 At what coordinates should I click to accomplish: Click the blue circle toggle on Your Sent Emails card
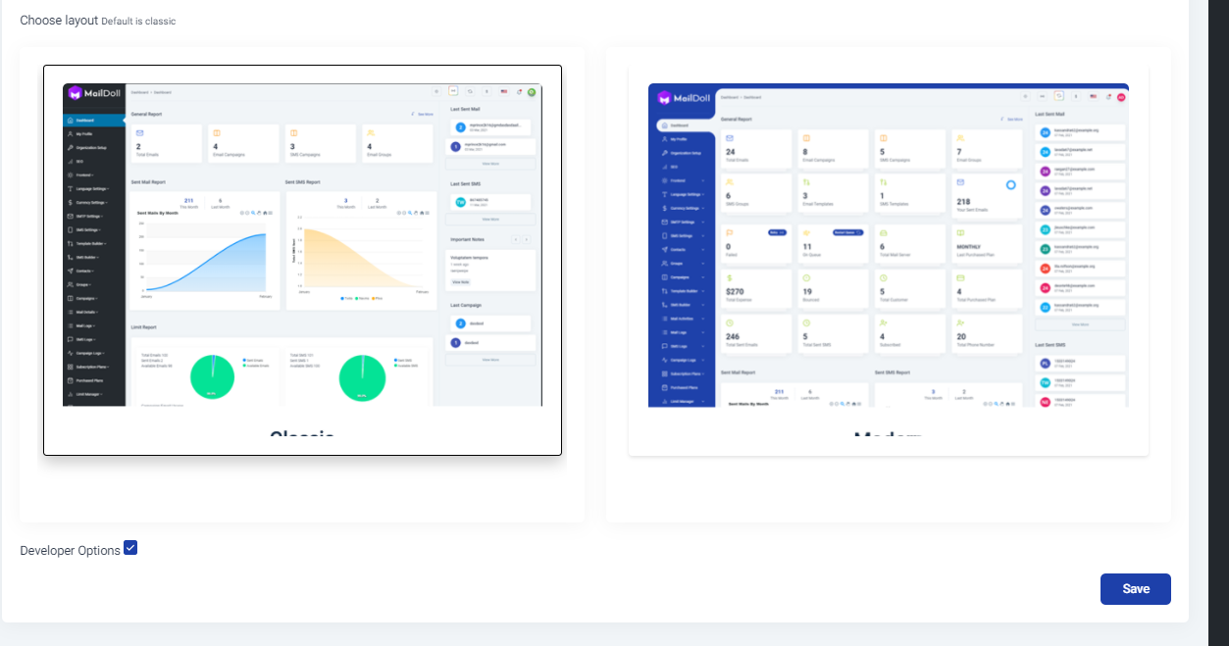(1011, 184)
